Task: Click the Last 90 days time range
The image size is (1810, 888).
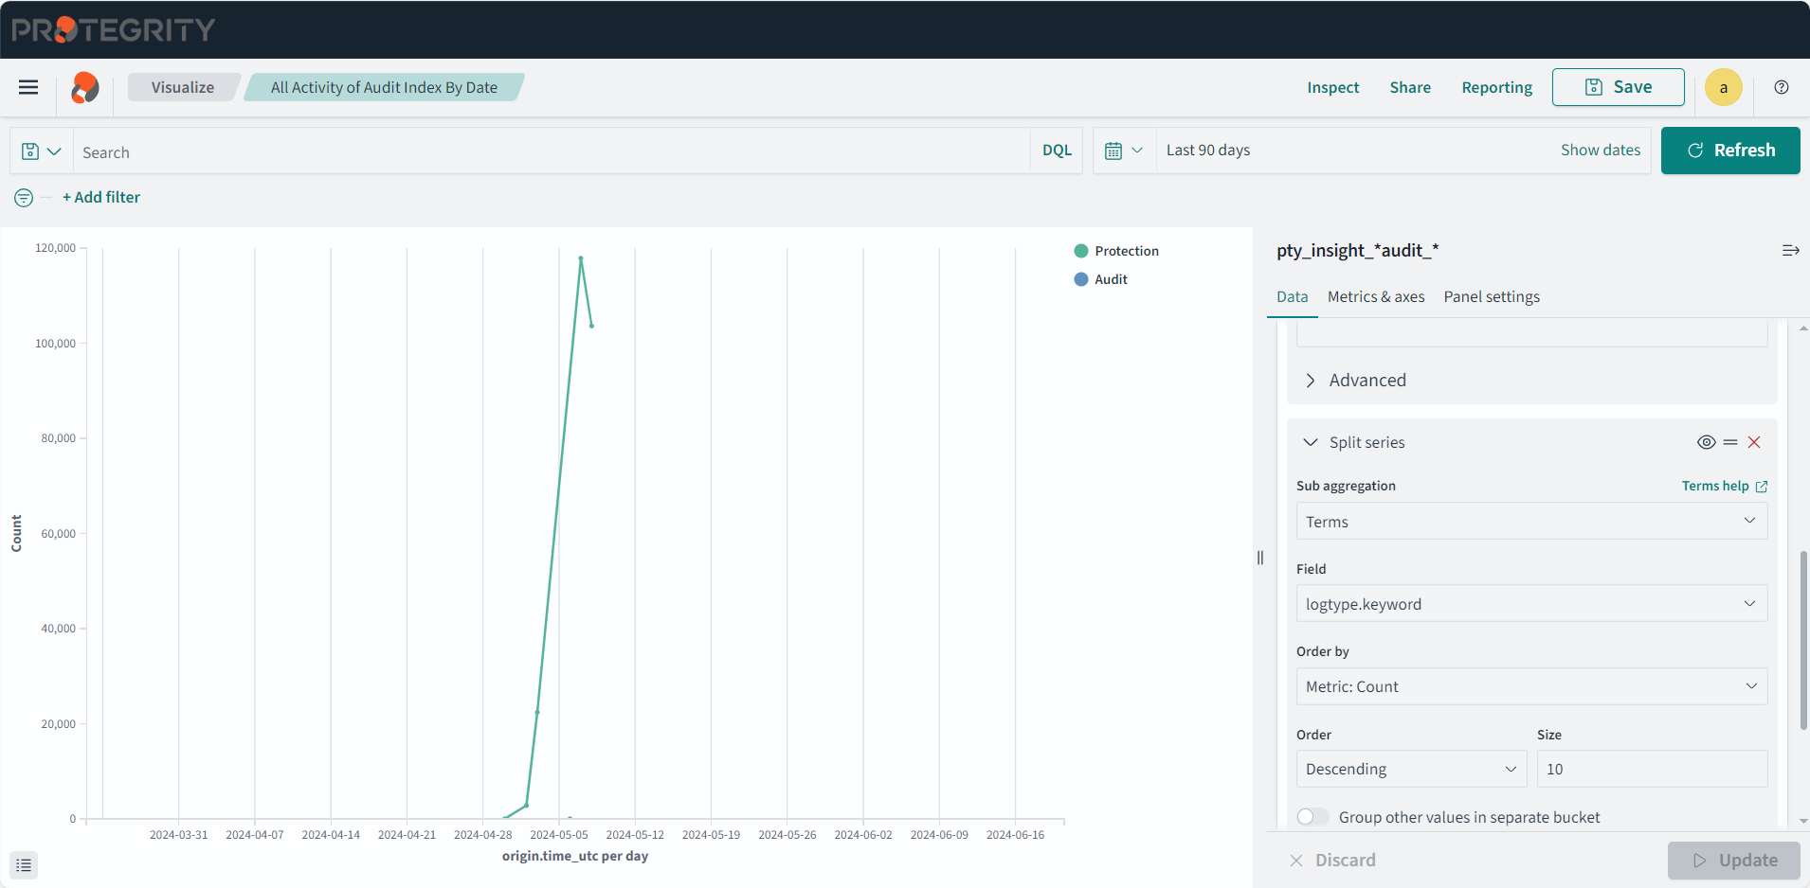Action: 1208,150
